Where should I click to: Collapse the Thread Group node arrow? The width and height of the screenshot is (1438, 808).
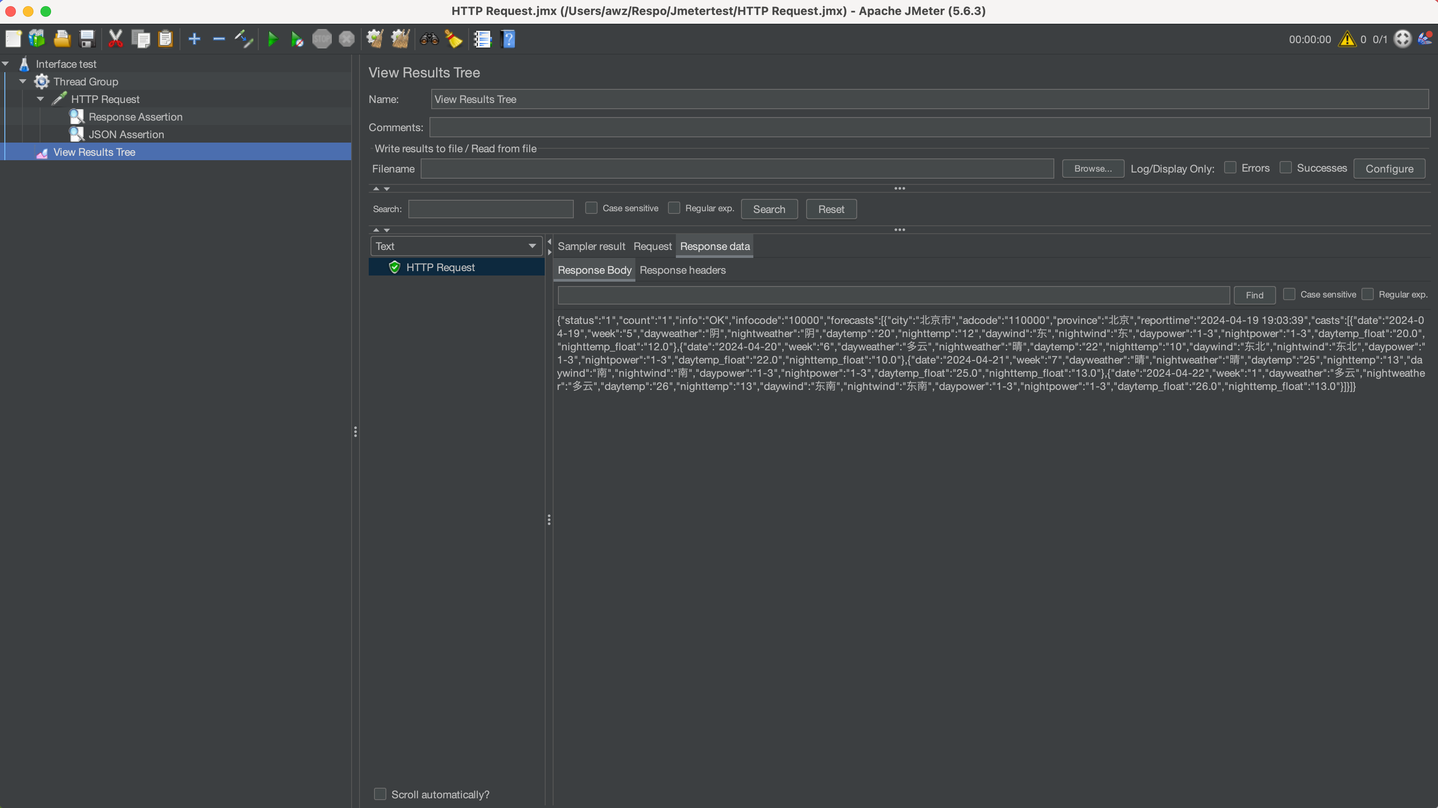coord(23,81)
